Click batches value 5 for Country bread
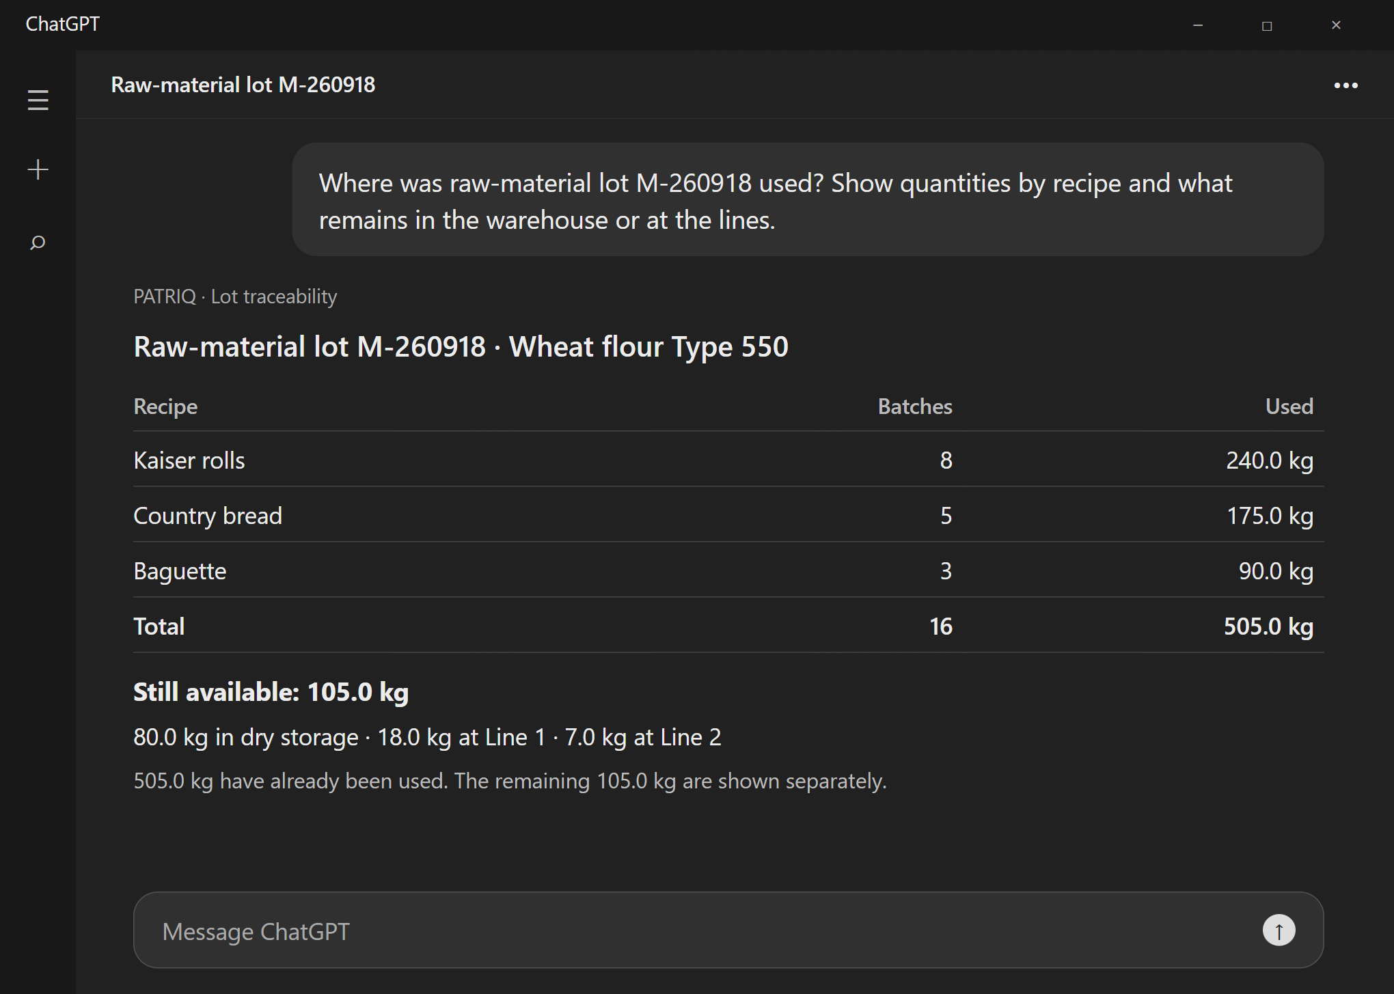This screenshot has width=1394, height=994. 946,516
